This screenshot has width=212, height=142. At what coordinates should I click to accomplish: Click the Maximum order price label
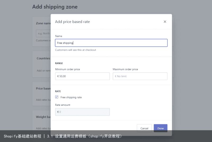(125, 69)
